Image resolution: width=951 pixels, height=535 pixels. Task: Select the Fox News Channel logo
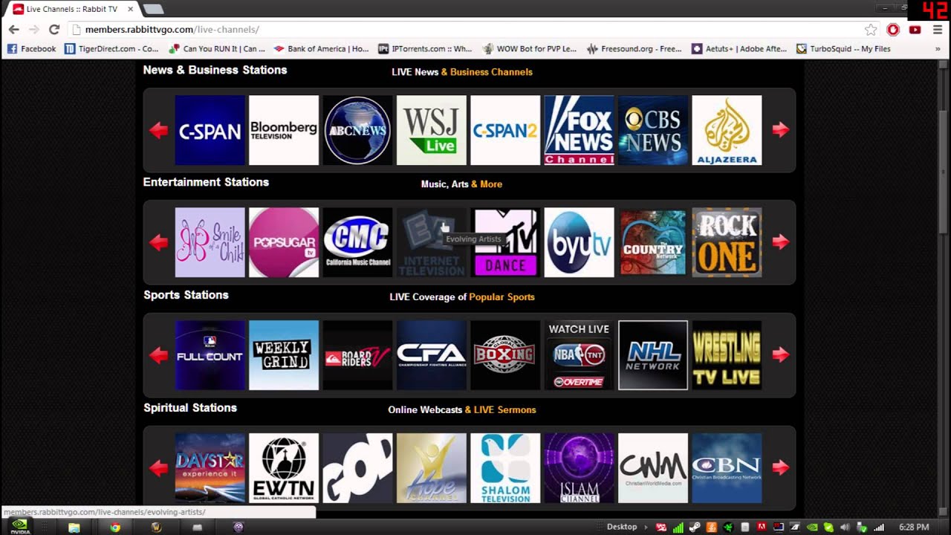pyautogui.click(x=580, y=130)
